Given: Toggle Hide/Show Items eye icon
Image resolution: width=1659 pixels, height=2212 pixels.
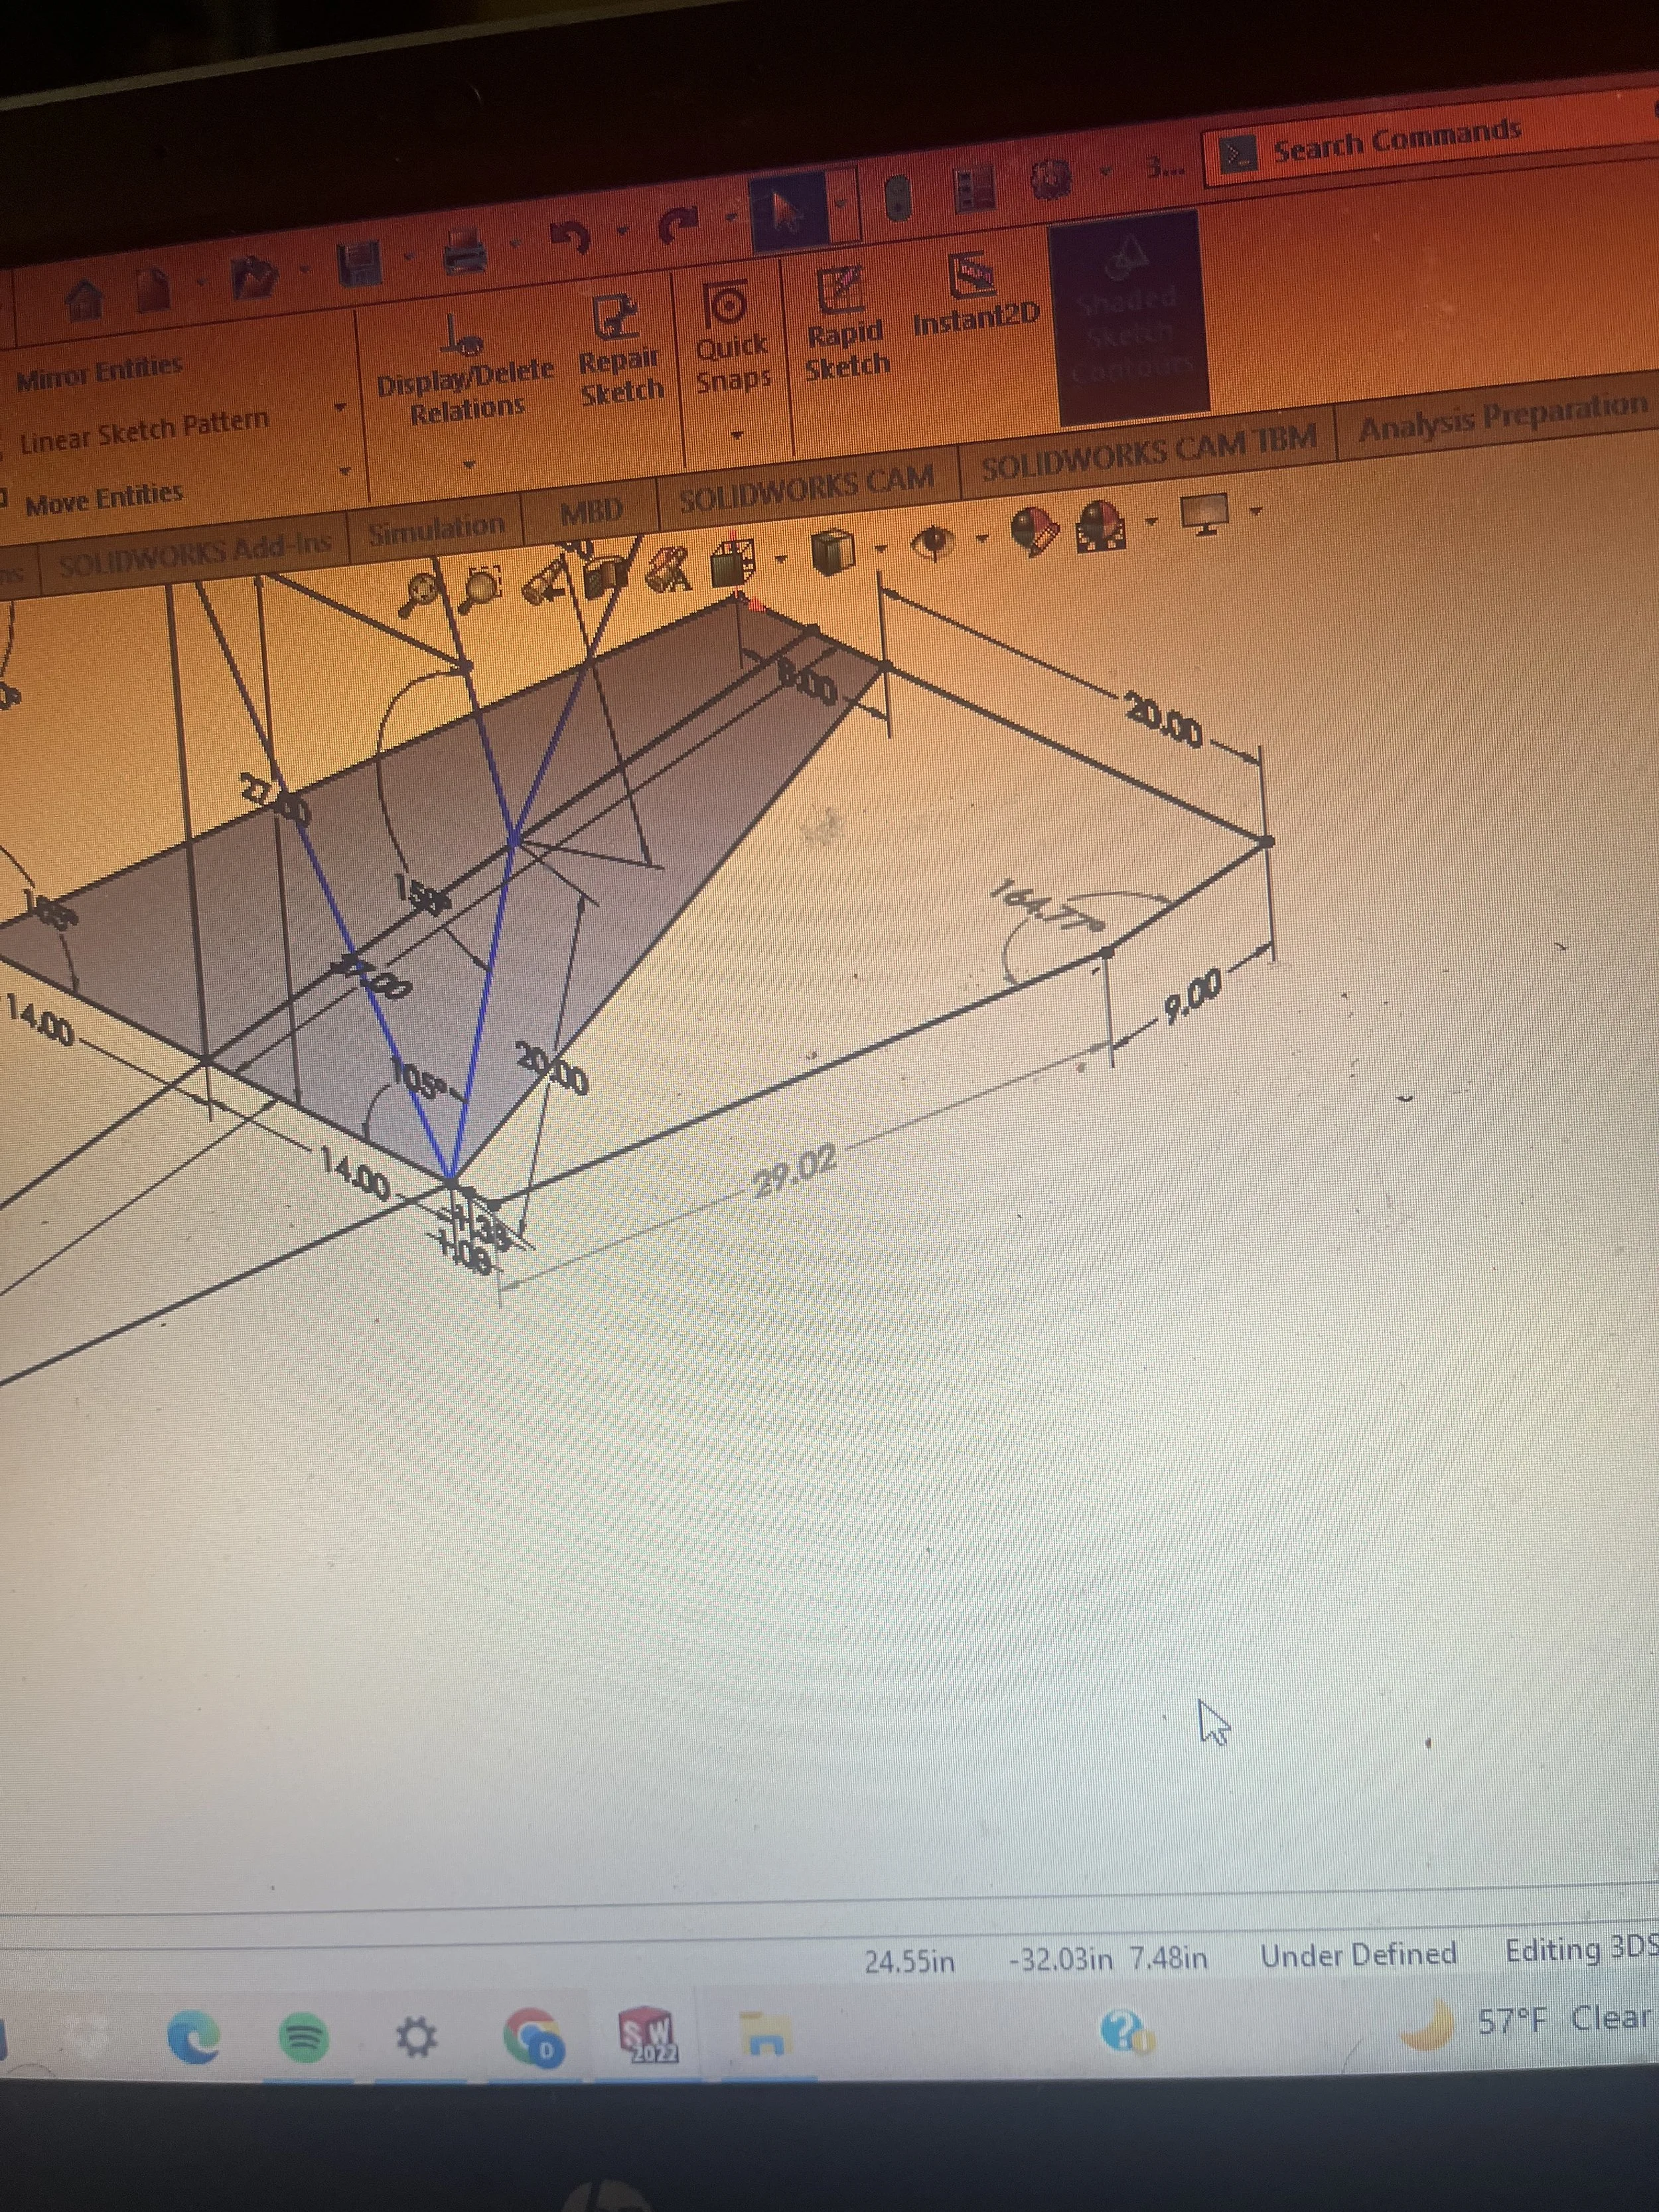Looking at the screenshot, I should pyautogui.click(x=933, y=542).
